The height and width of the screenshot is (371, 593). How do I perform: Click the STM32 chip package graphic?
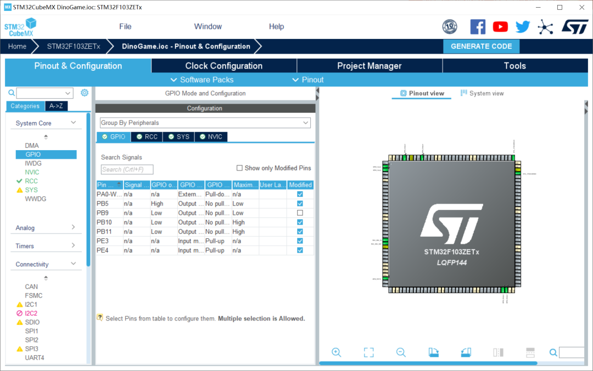(451, 224)
